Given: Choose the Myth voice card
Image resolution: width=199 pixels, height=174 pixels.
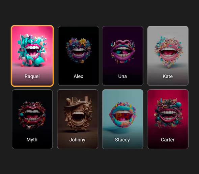Looking at the screenshot, I should click(x=32, y=119).
